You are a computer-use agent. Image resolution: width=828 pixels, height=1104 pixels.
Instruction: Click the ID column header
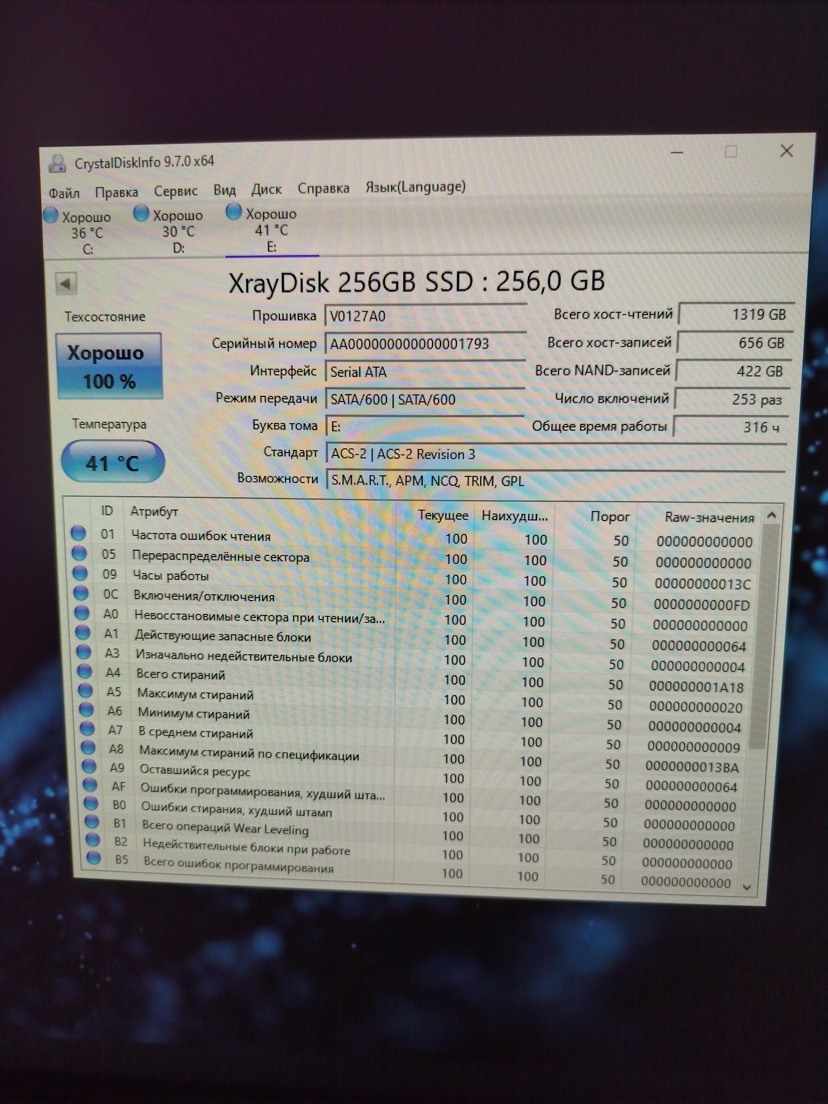click(107, 511)
